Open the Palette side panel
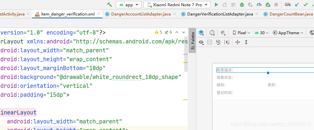 tap(193, 41)
